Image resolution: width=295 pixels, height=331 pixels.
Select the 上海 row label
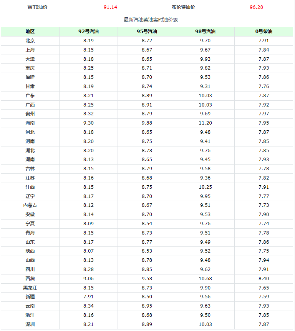pos(30,50)
